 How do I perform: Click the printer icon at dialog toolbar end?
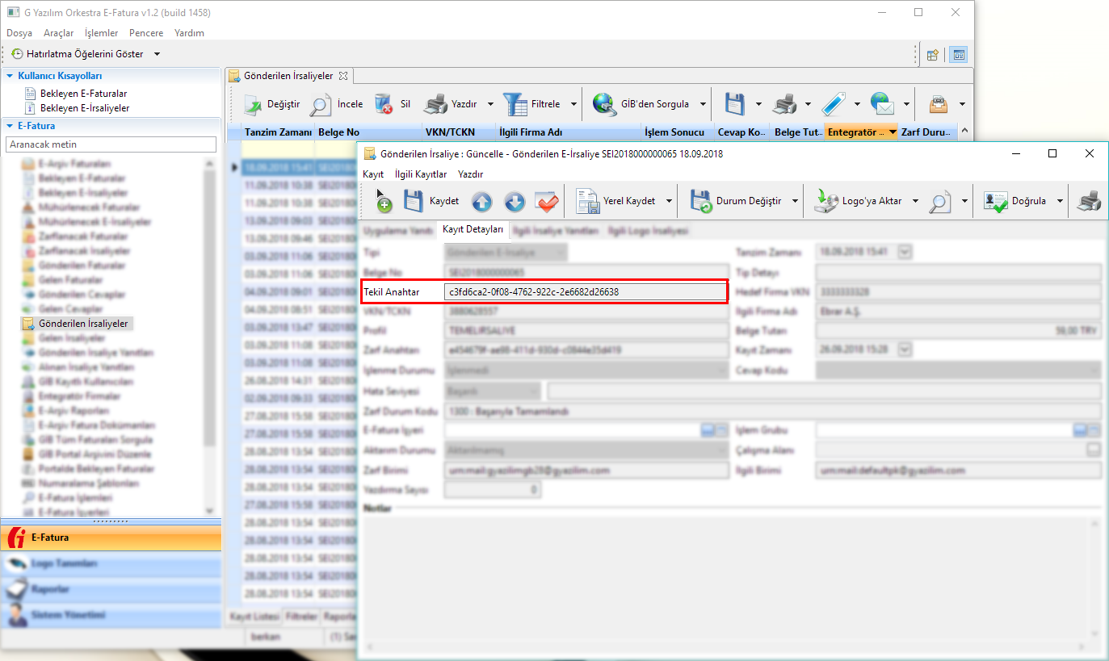1089,202
